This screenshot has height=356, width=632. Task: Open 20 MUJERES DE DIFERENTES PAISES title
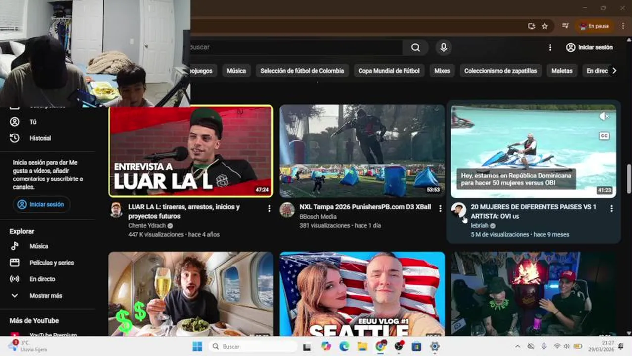534,211
